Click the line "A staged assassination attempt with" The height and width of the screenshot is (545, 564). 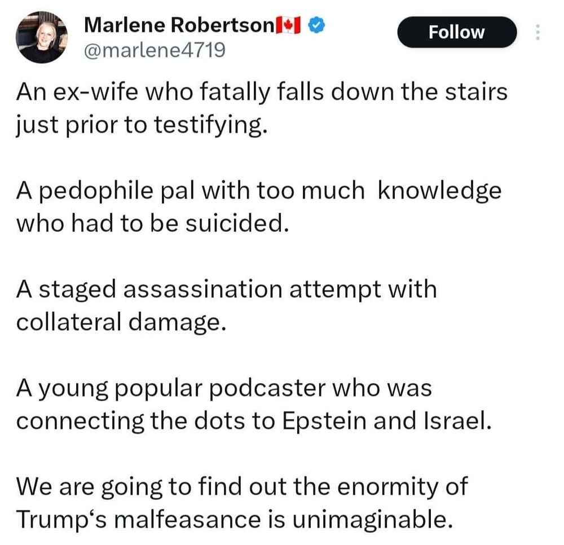tap(226, 289)
